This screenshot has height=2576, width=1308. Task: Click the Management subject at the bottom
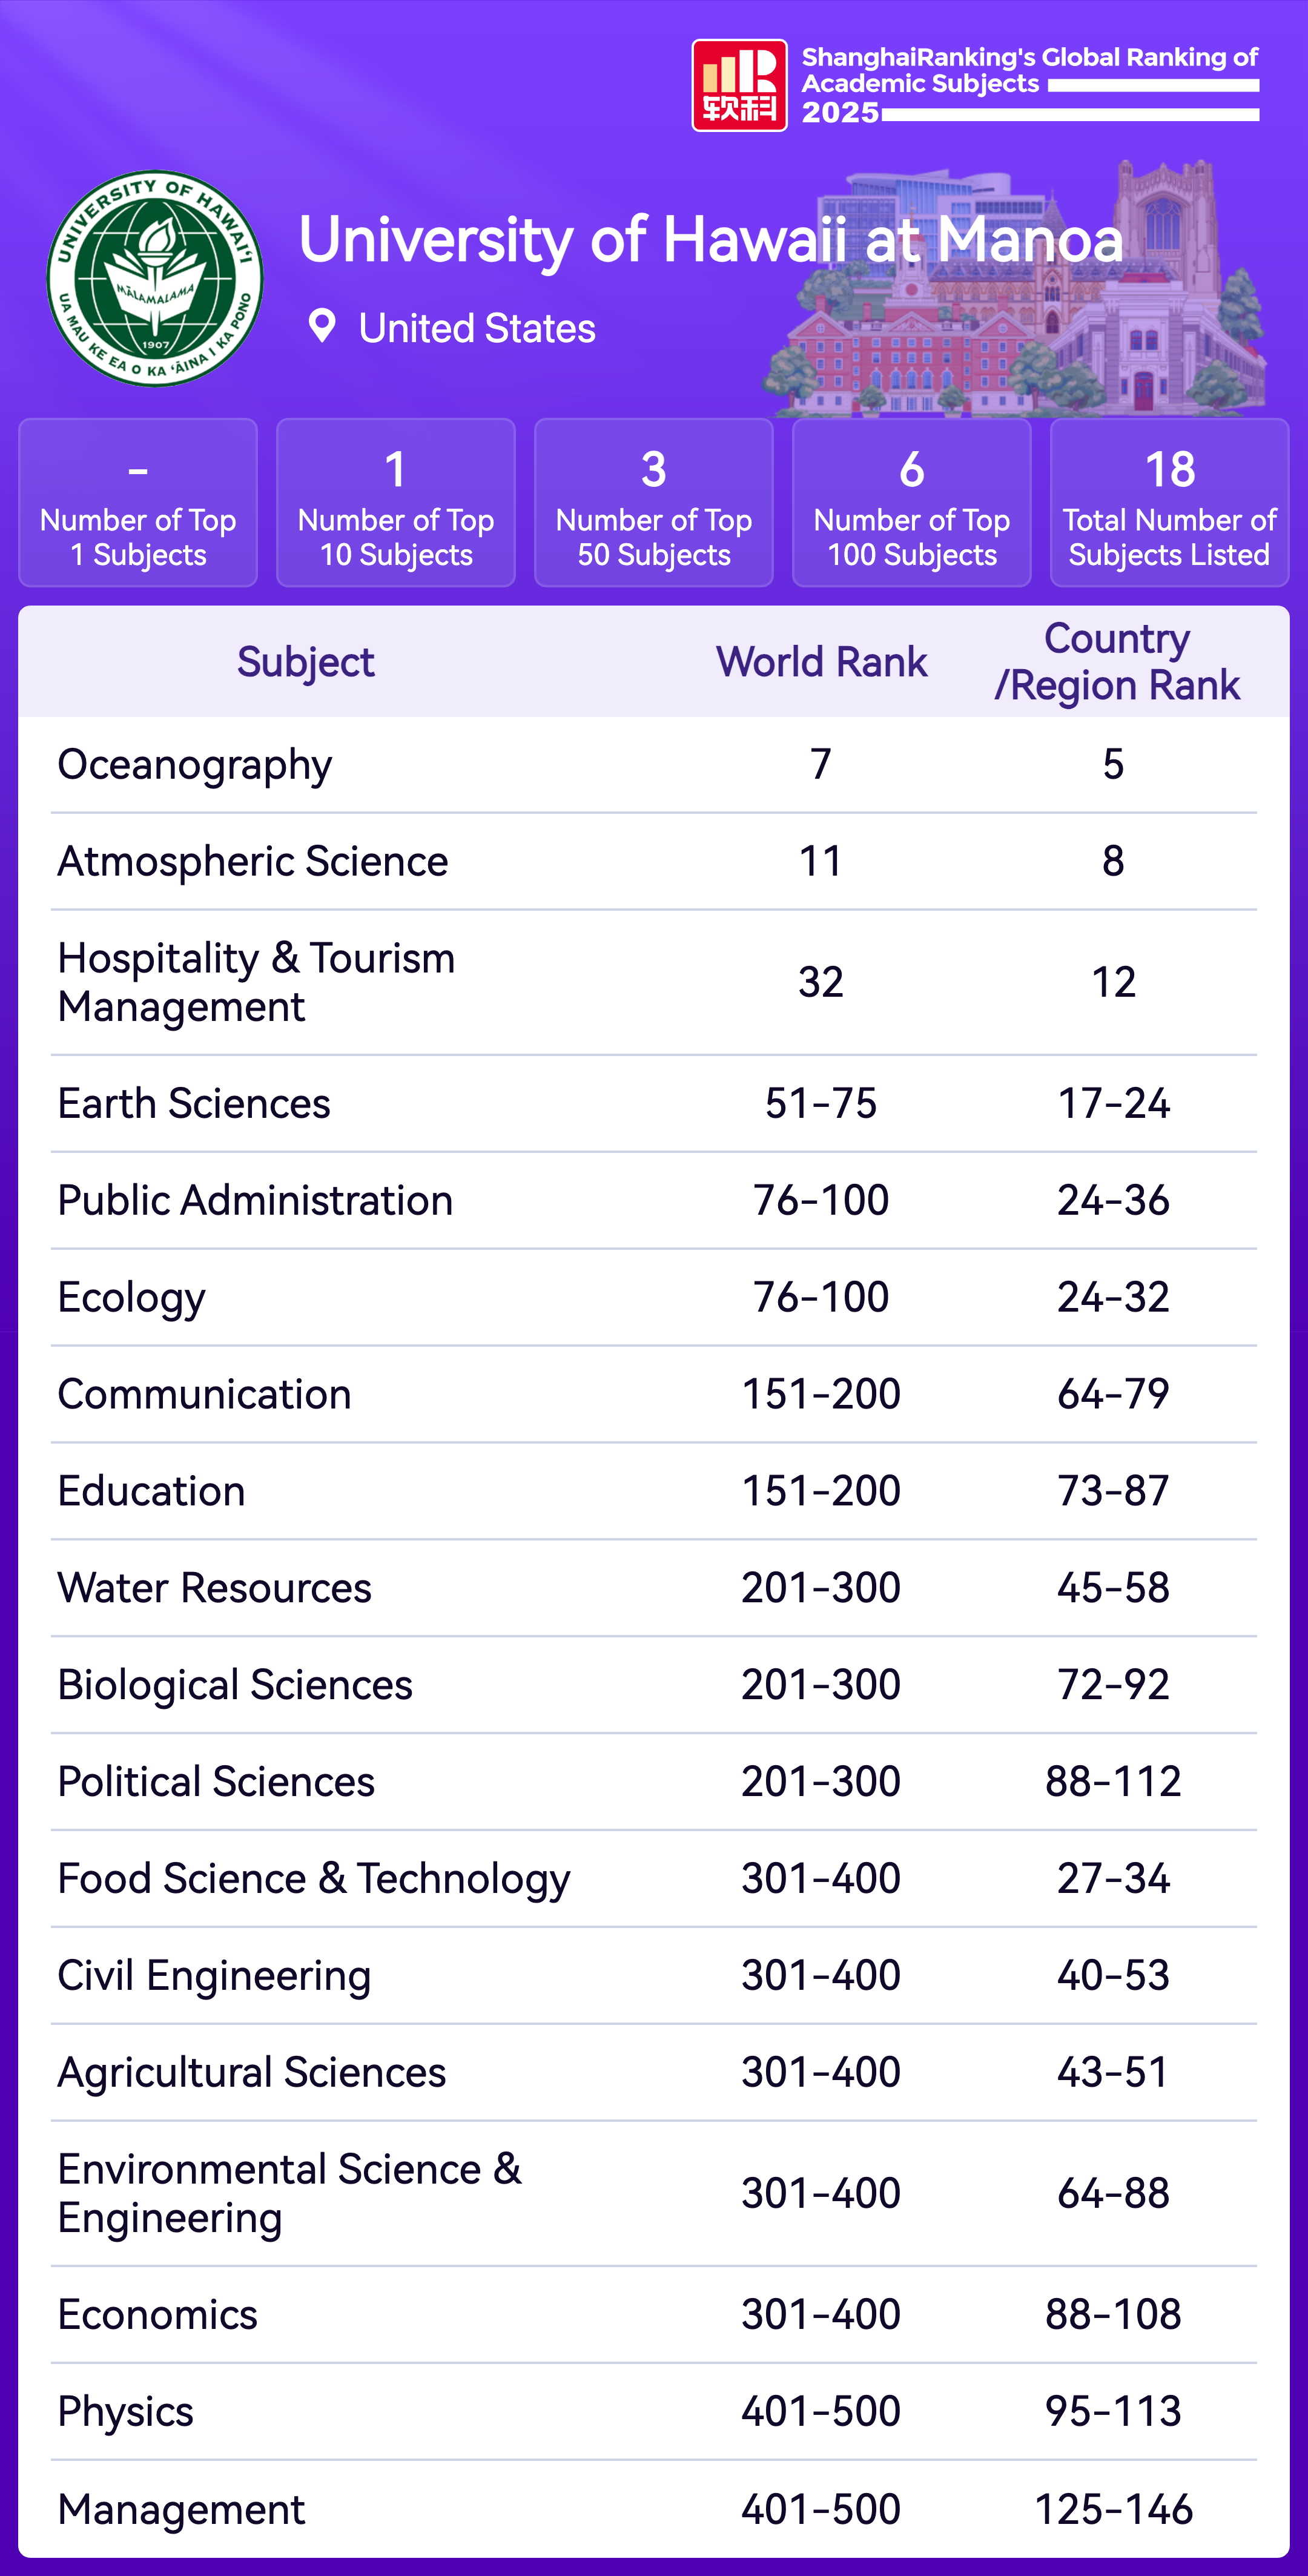click(181, 2509)
